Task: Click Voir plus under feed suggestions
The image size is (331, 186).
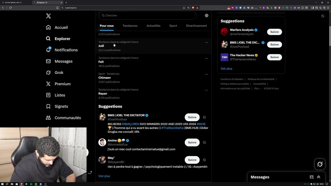Action: pyautogui.click(x=104, y=176)
